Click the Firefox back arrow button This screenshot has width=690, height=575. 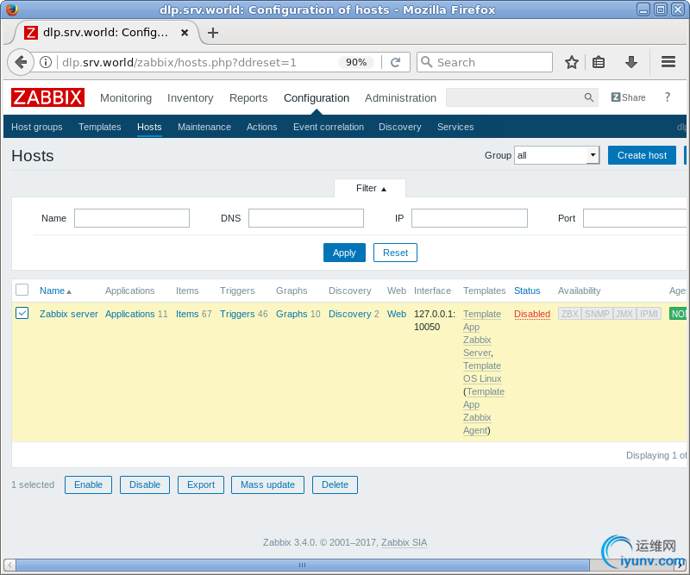tap(20, 62)
